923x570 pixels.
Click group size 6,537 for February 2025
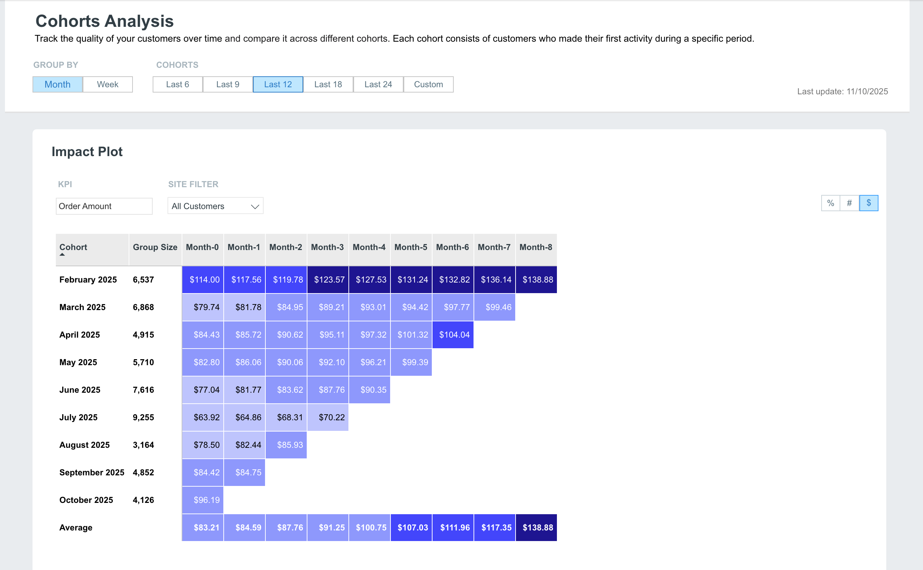pyautogui.click(x=143, y=280)
